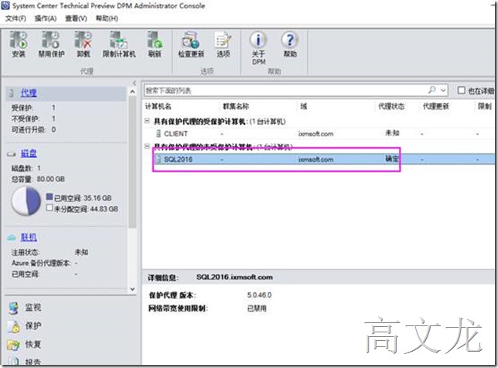Screen dimensions: 498x368
Task: Click the version value 5.0.46.0
Action: (260, 295)
